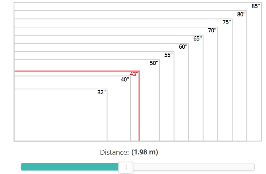Click the distance slider handle

pyautogui.click(x=126, y=167)
